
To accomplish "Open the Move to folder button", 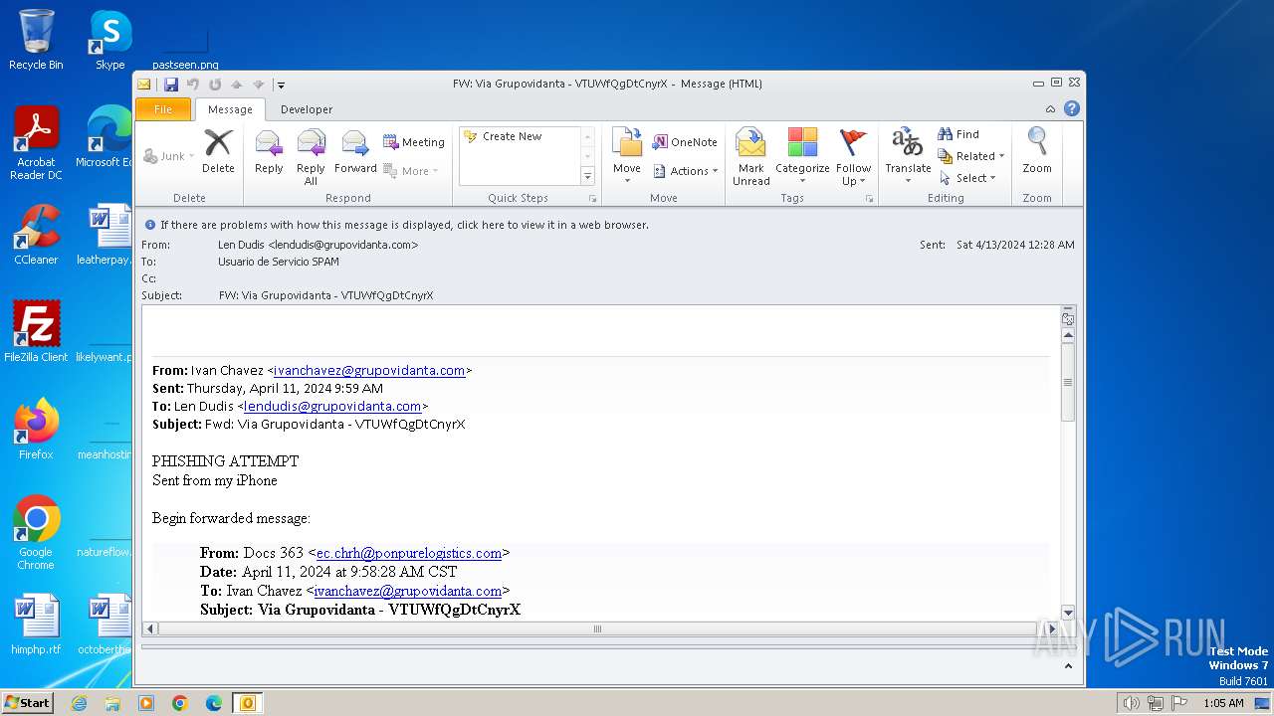I will [627, 157].
